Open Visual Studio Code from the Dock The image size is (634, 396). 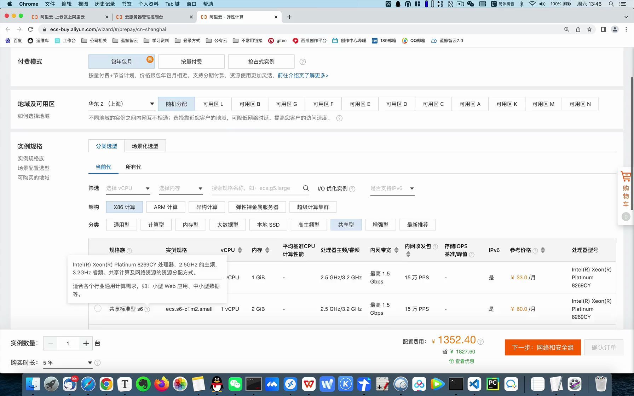pyautogui.click(x=474, y=384)
